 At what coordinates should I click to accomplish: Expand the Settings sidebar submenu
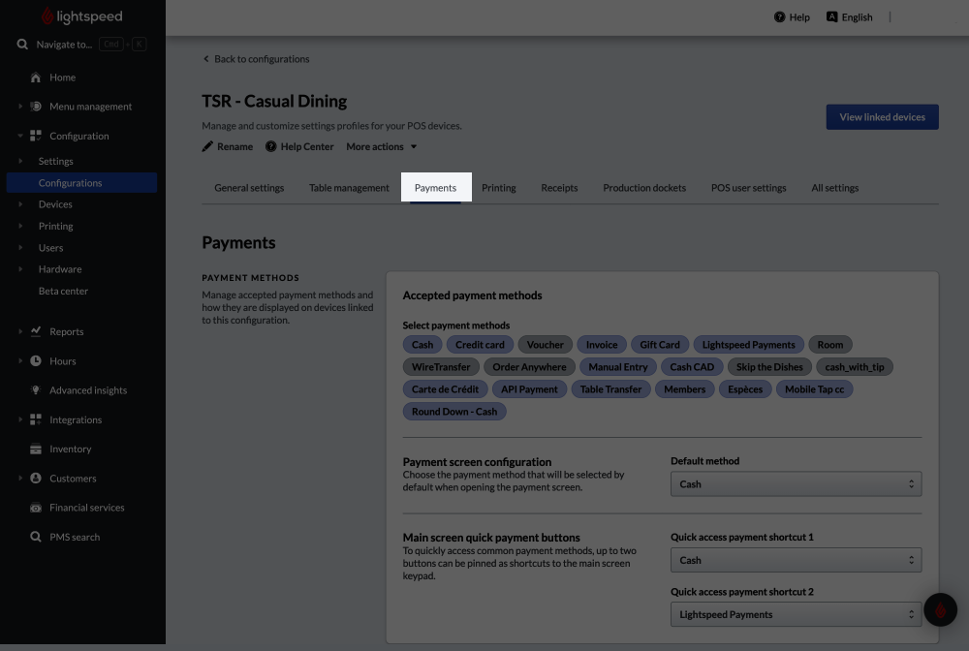[x=20, y=161]
